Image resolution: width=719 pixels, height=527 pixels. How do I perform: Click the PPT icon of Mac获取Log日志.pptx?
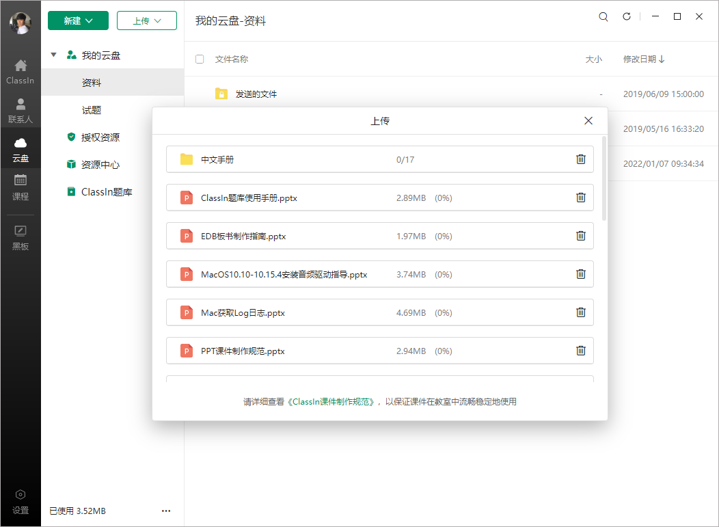187,312
